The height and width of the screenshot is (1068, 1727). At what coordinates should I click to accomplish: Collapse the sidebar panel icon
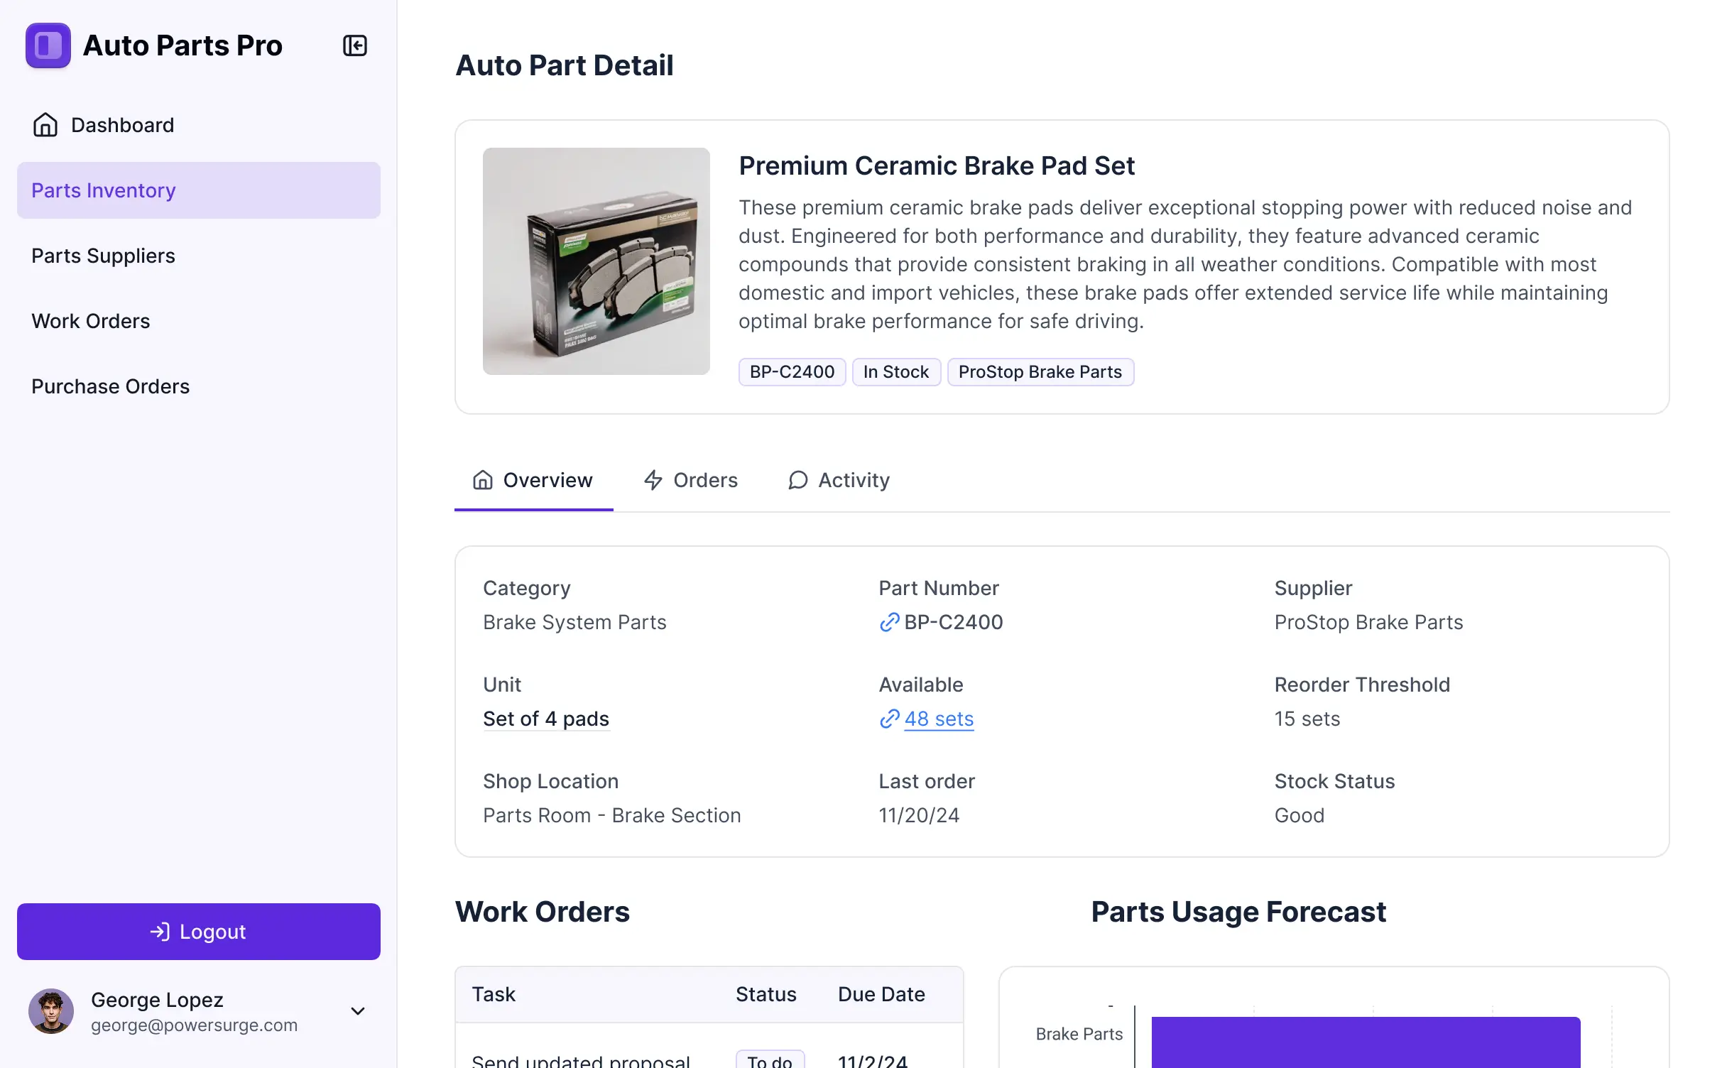point(354,45)
